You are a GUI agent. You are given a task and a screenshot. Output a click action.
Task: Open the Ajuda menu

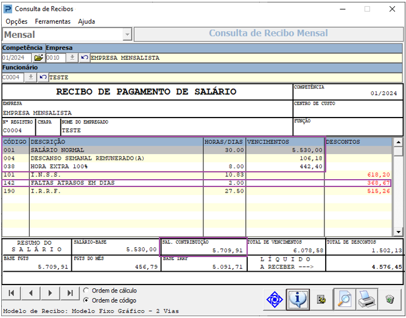pyautogui.click(x=86, y=21)
